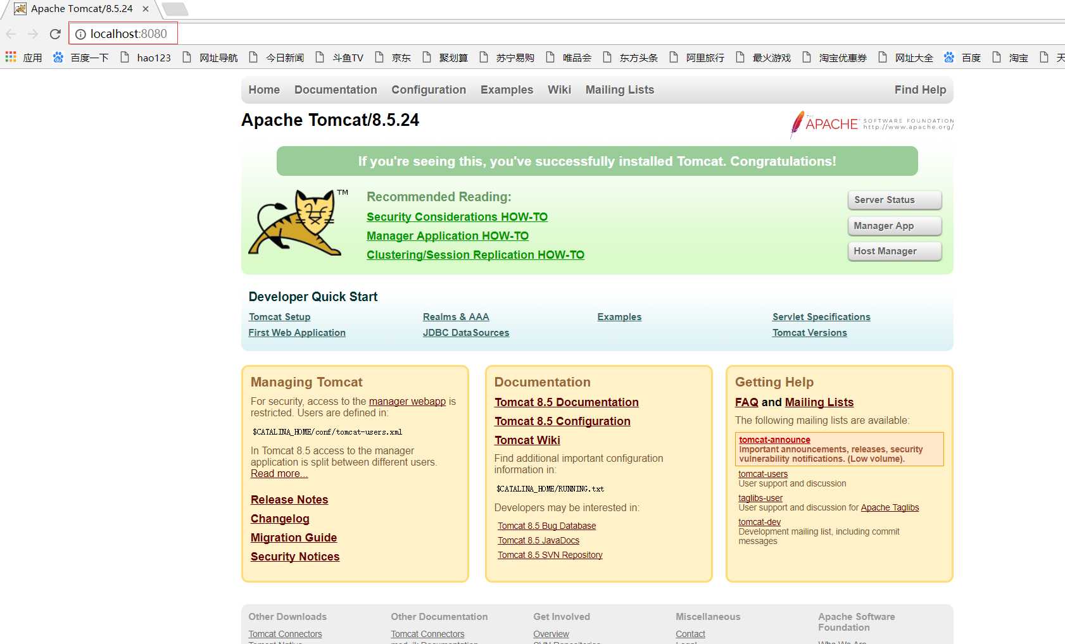Click the Server Status button
The height and width of the screenshot is (644, 1065).
pyautogui.click(x=895, y=200)
